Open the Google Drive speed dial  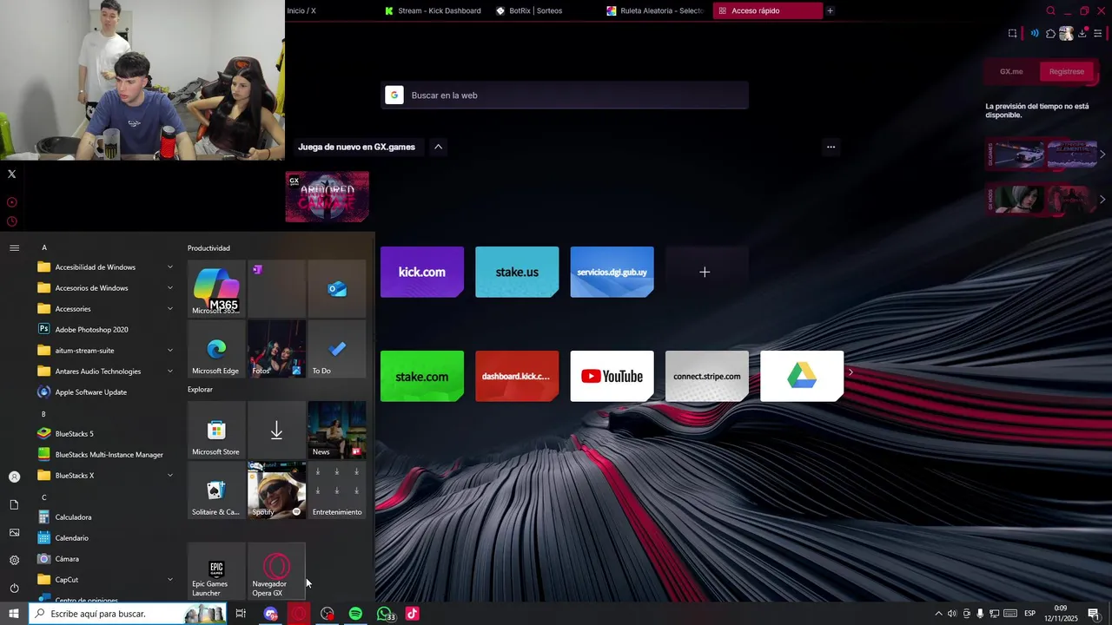coord(802,376)
